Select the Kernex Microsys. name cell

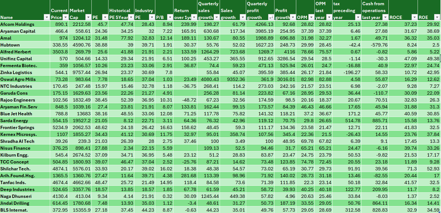point(25,134)
